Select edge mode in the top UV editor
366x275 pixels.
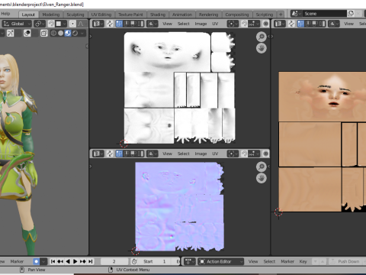pos(127,24)
